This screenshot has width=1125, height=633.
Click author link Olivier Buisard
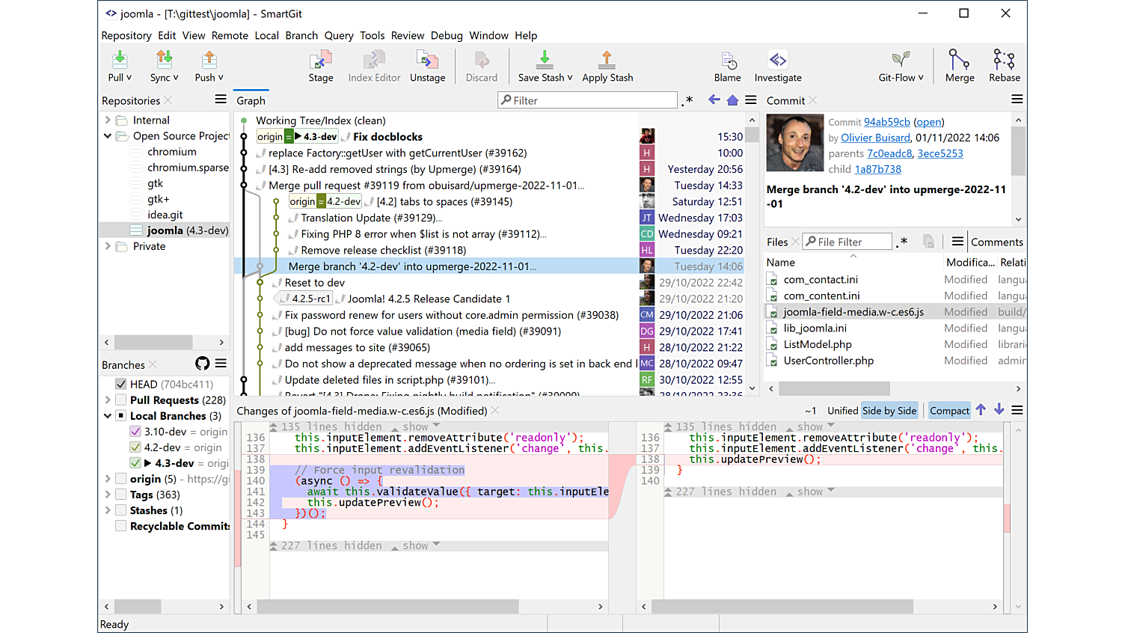875,138
